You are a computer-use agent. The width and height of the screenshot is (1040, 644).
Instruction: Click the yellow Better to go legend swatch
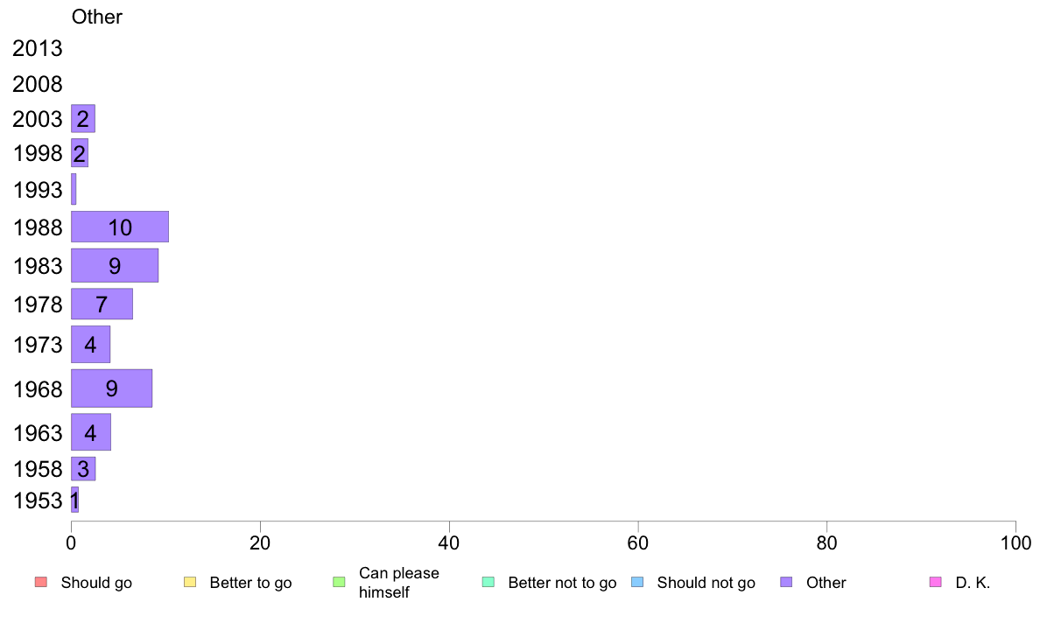pos(190,583)
